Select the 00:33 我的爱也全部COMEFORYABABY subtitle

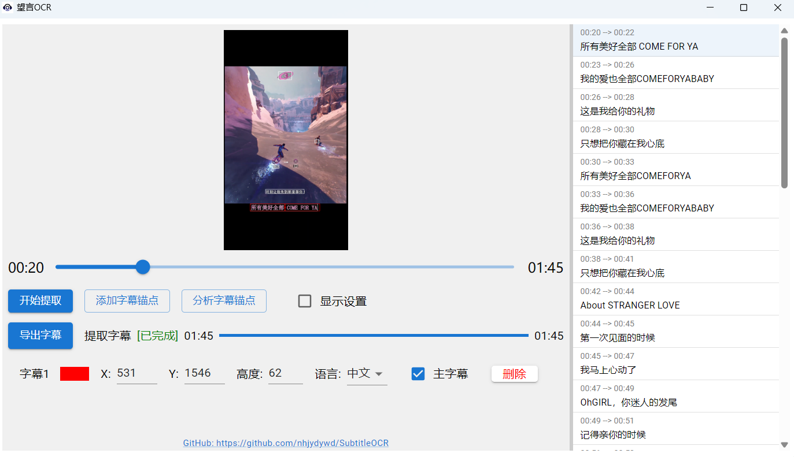[675, 202]
